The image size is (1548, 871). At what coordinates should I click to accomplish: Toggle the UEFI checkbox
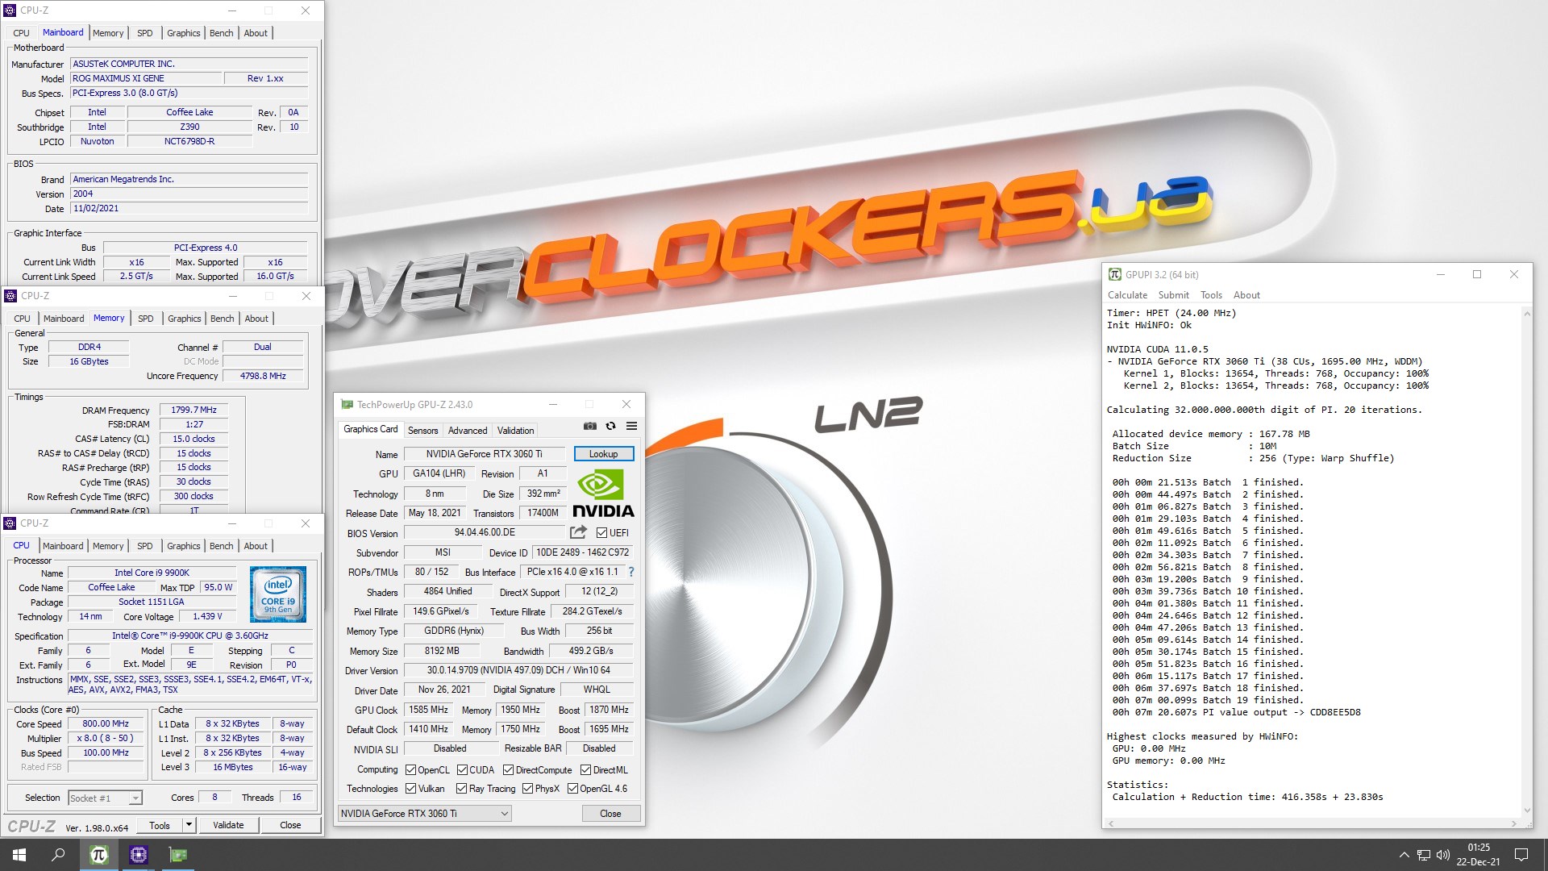coord(601,532)
